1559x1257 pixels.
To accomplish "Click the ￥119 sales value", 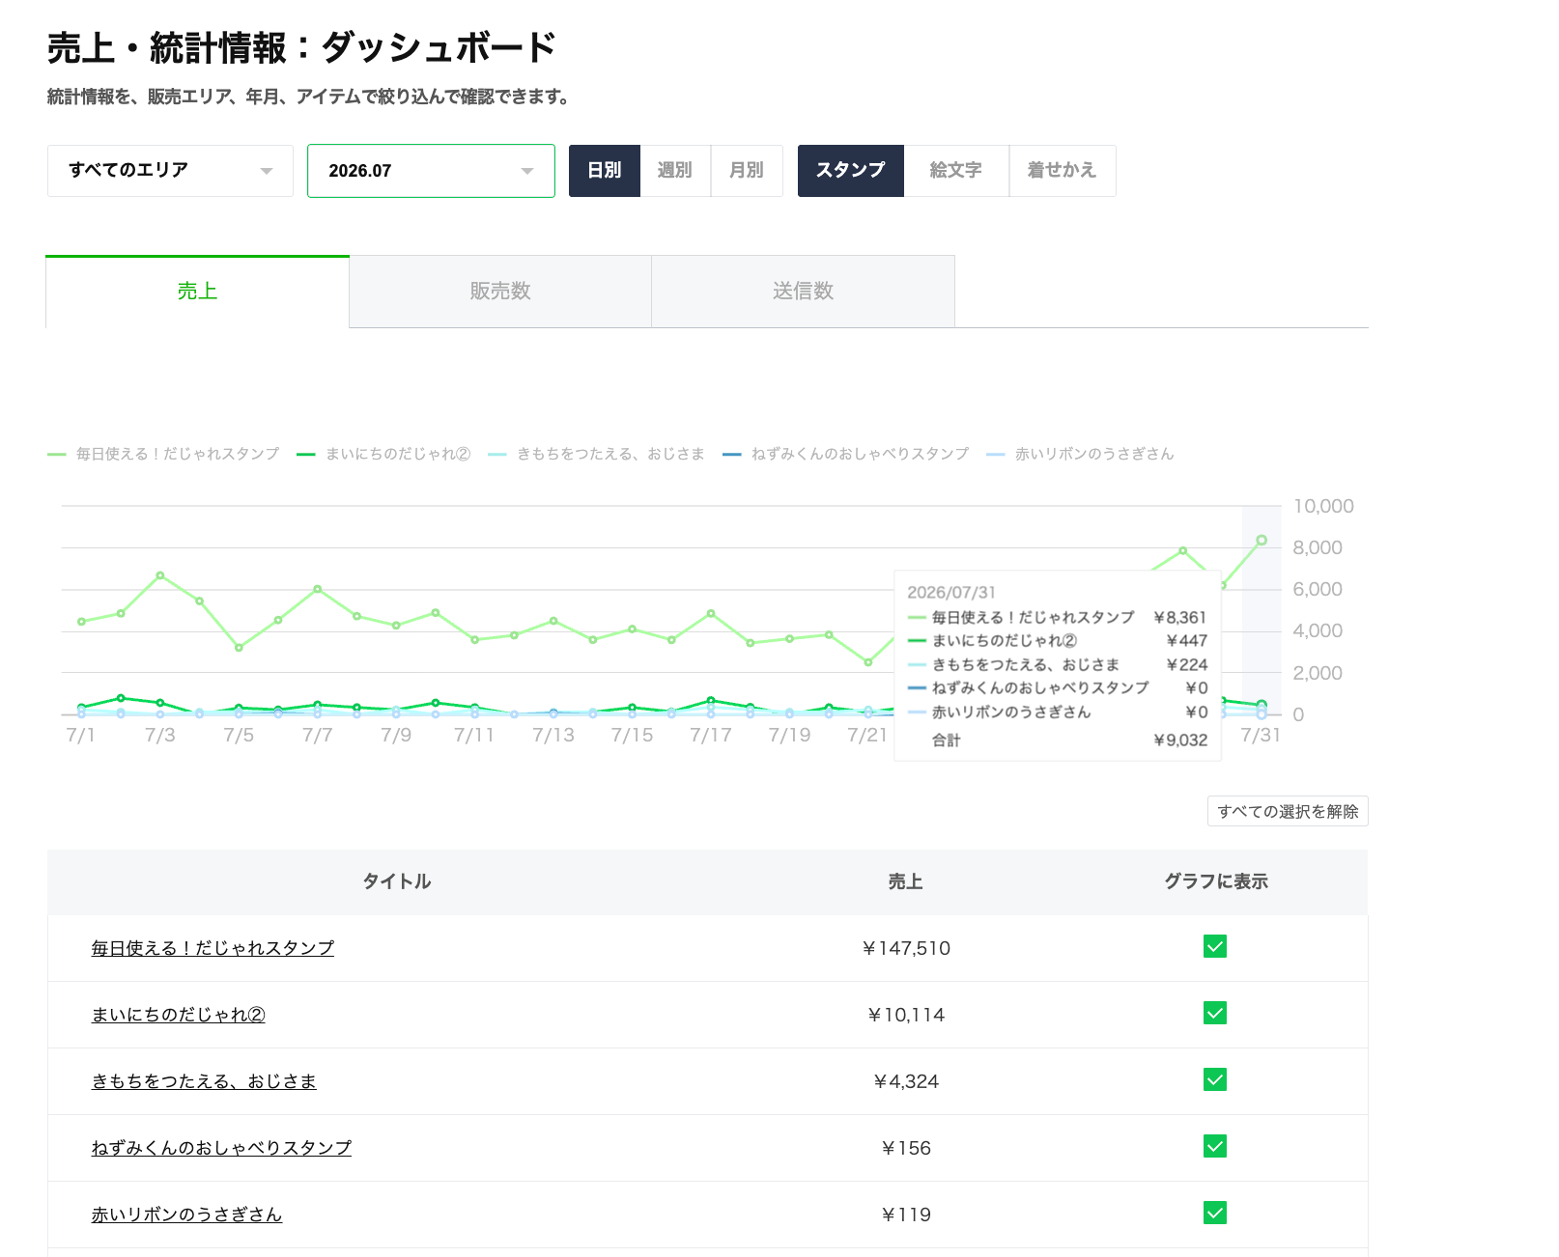I will [906, 1215].
